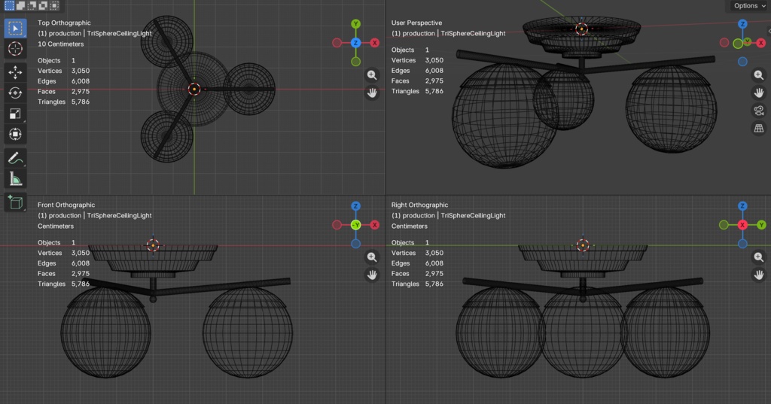Click 3D cursor at origin in Right view

click(583, 245)
